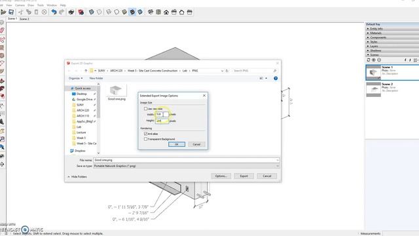The height and width of the screenshot is (236, 419).
Task: Click the Undo blue arrow icon
Action: point(54,12)
